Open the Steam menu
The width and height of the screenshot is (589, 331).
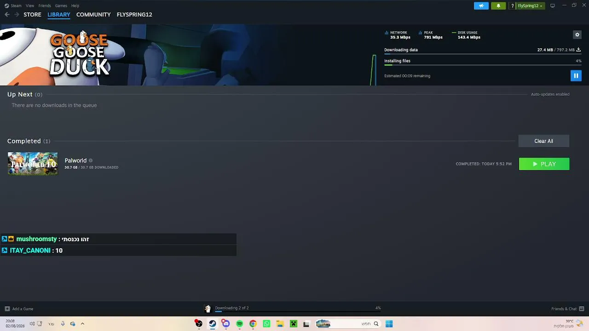pyautogui.click(x=13, y=6)
